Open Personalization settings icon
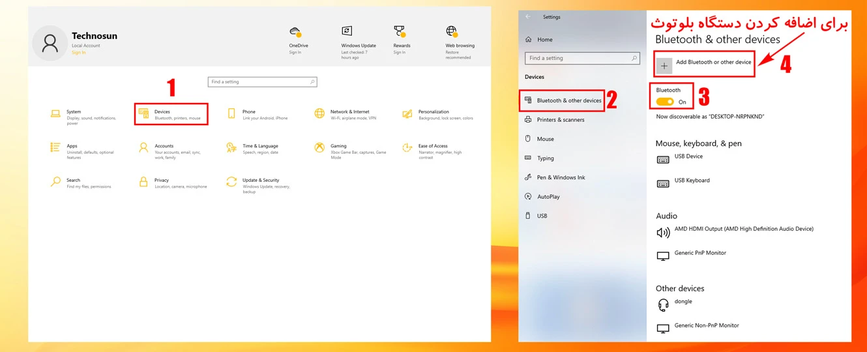The height and width of the screenshot is (352, 867). point(407,113)
